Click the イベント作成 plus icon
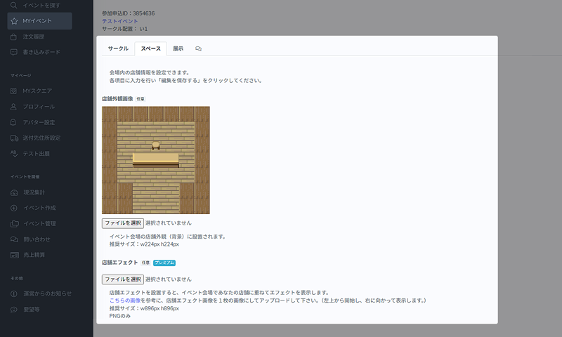562x337 pixels. point(14,208)
